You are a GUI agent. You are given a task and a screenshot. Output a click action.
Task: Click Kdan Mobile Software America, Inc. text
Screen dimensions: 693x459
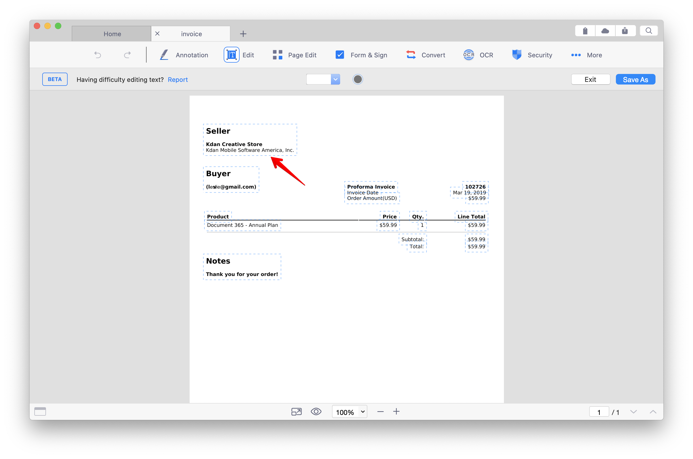[250, 150]
